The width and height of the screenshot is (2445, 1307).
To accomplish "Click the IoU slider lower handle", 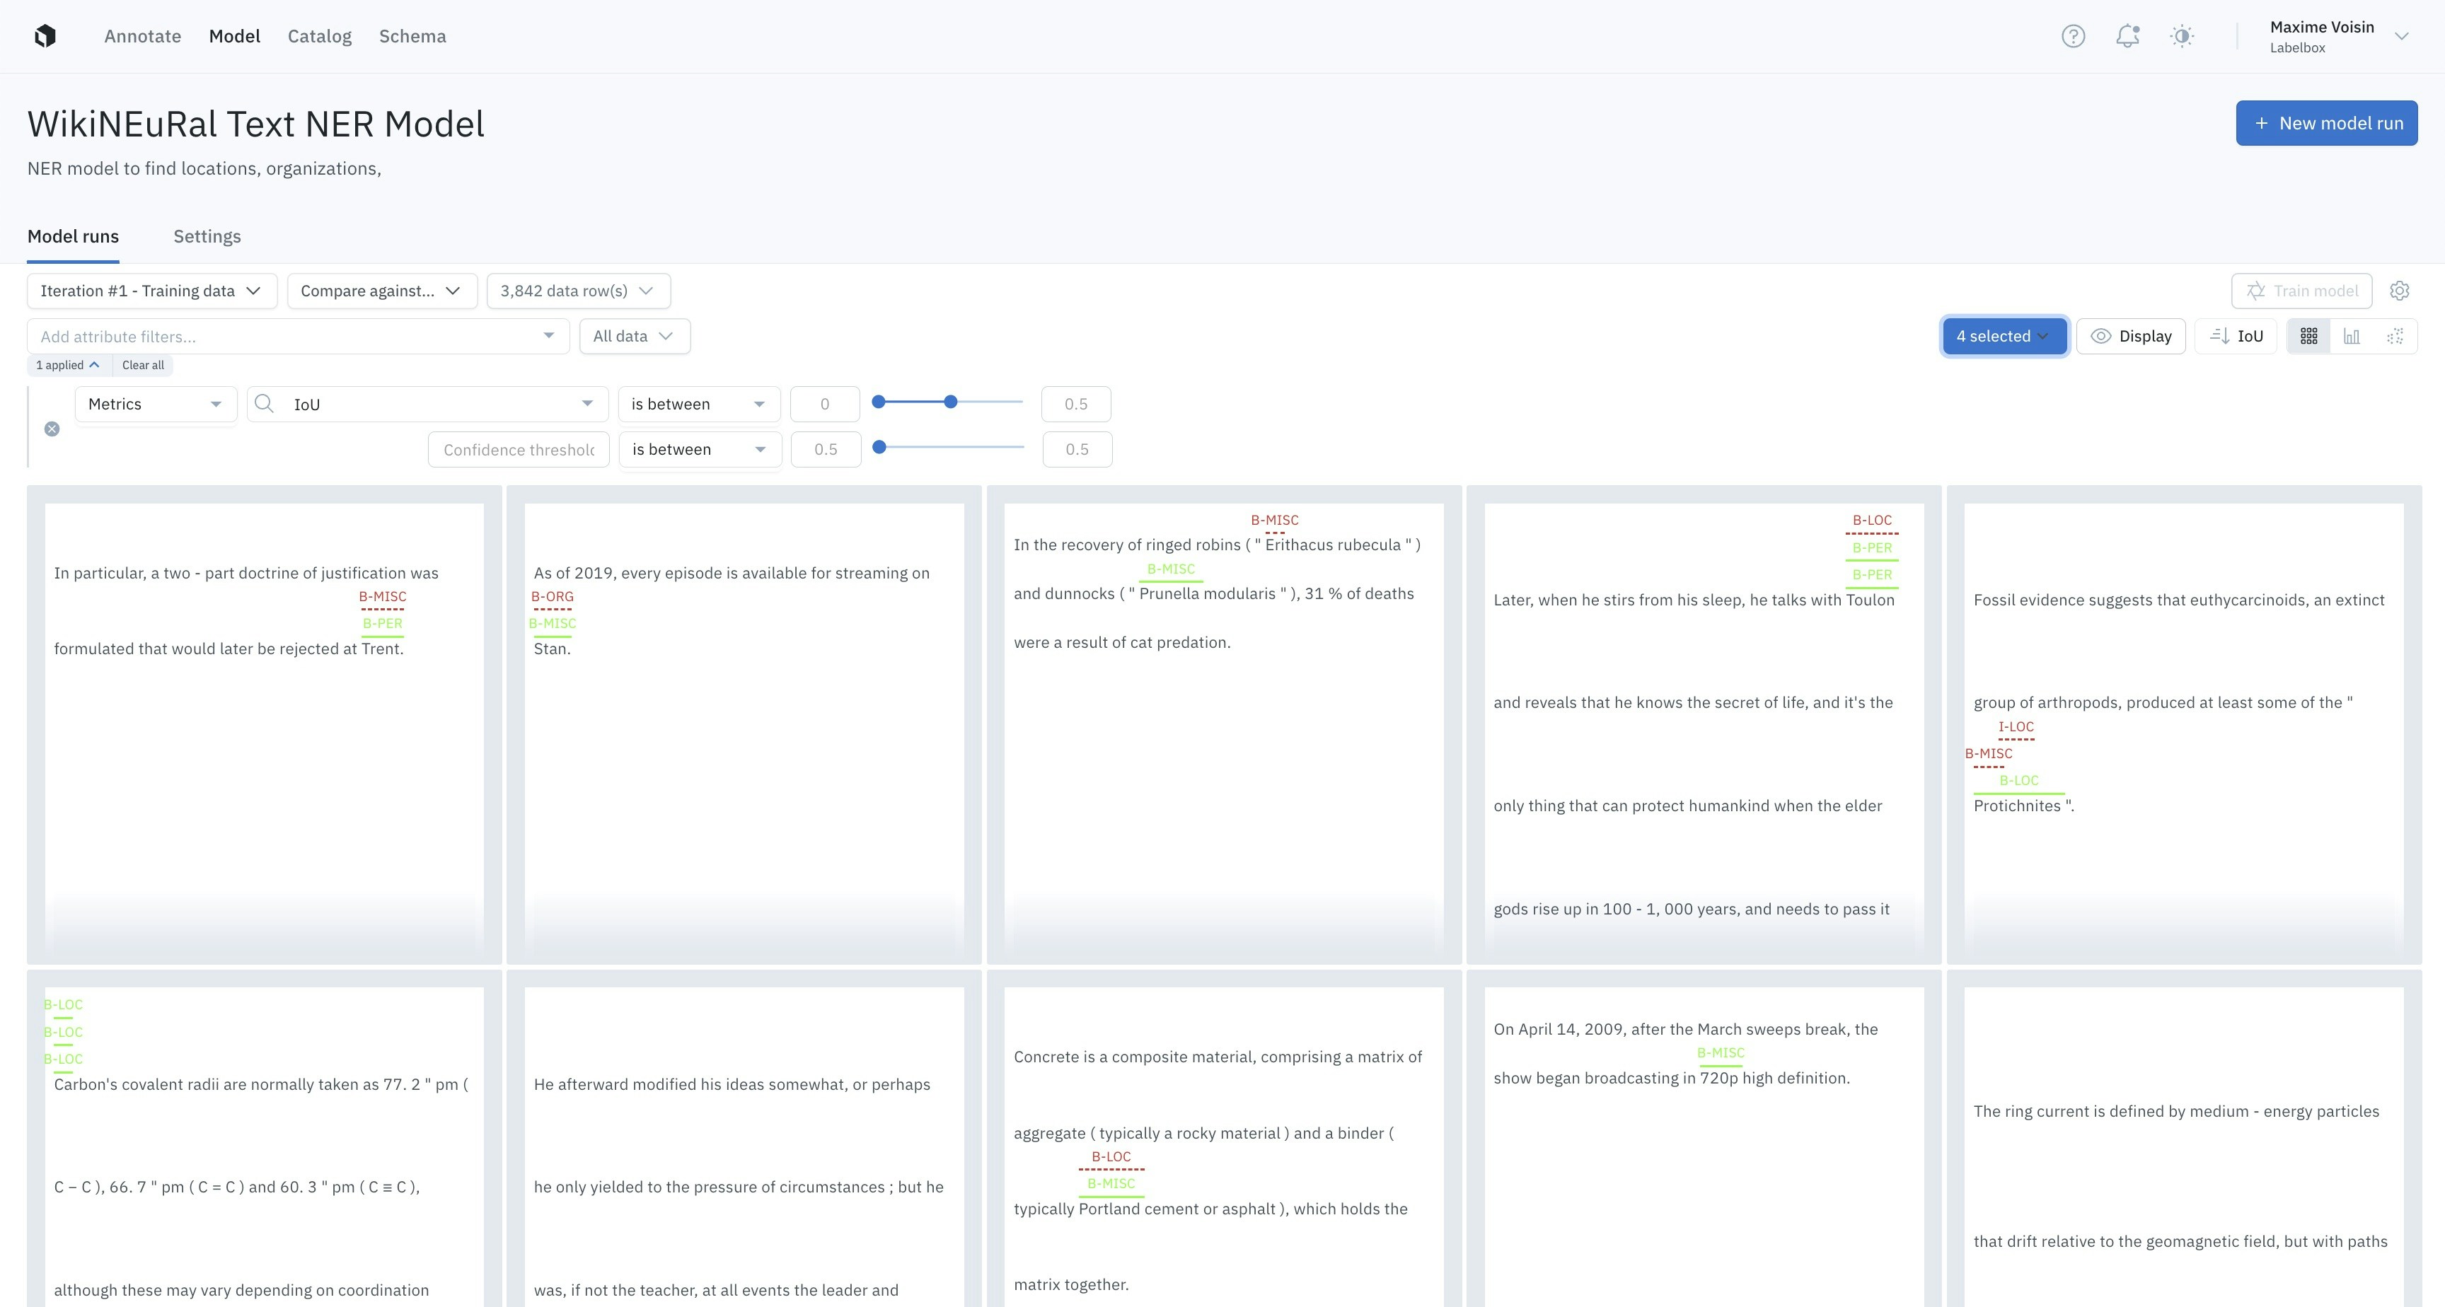I will 879,402.
